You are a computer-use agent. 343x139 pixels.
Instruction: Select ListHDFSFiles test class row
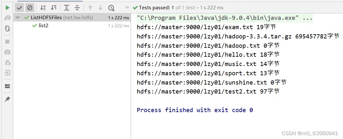coord(72,18)
